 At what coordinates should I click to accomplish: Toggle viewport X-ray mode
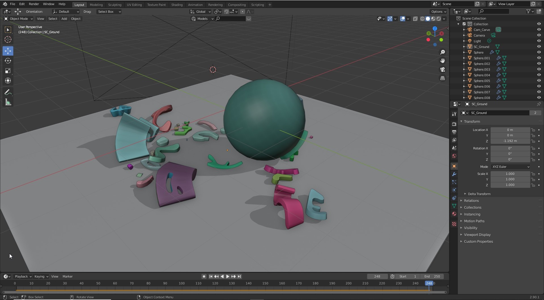(x=415, y=19)
